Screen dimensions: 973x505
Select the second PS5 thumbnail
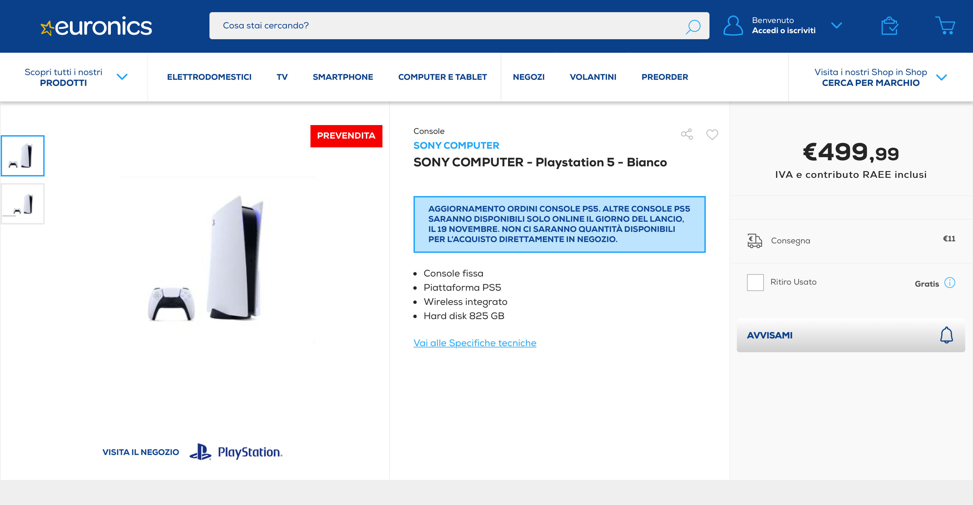click(23, 204)
